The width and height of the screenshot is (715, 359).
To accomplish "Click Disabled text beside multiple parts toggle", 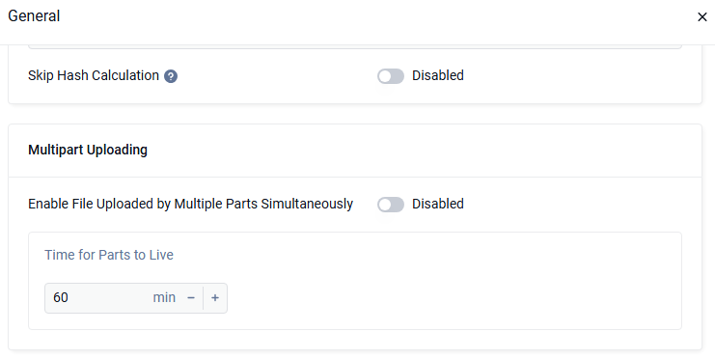I will (x=438, y=204).
